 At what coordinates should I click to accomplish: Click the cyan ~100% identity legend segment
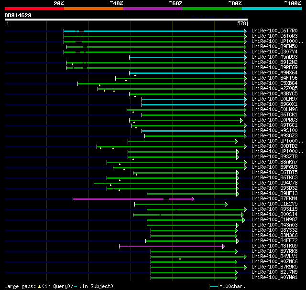pos(272,9)
